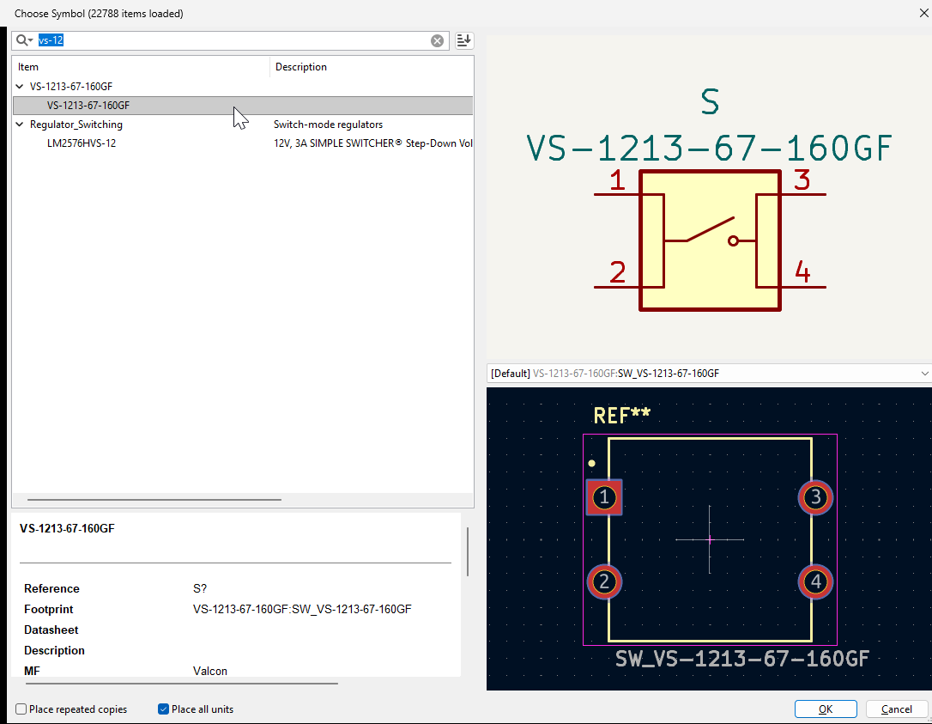Screen dimensions: 932x724
Task: Select the VS-1213-67-160GF symbol row
Action: 243,106
